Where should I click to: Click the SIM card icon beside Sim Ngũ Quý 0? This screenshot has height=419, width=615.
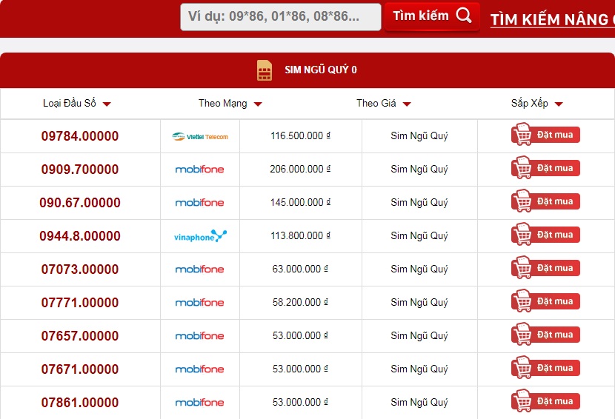pos(265,70)
